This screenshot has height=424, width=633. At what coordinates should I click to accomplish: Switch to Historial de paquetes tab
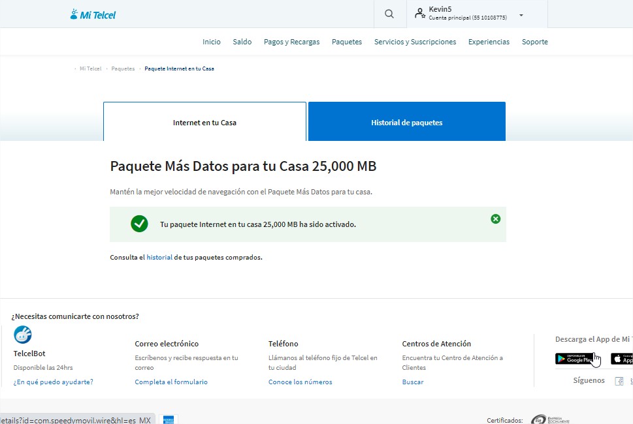406,122
